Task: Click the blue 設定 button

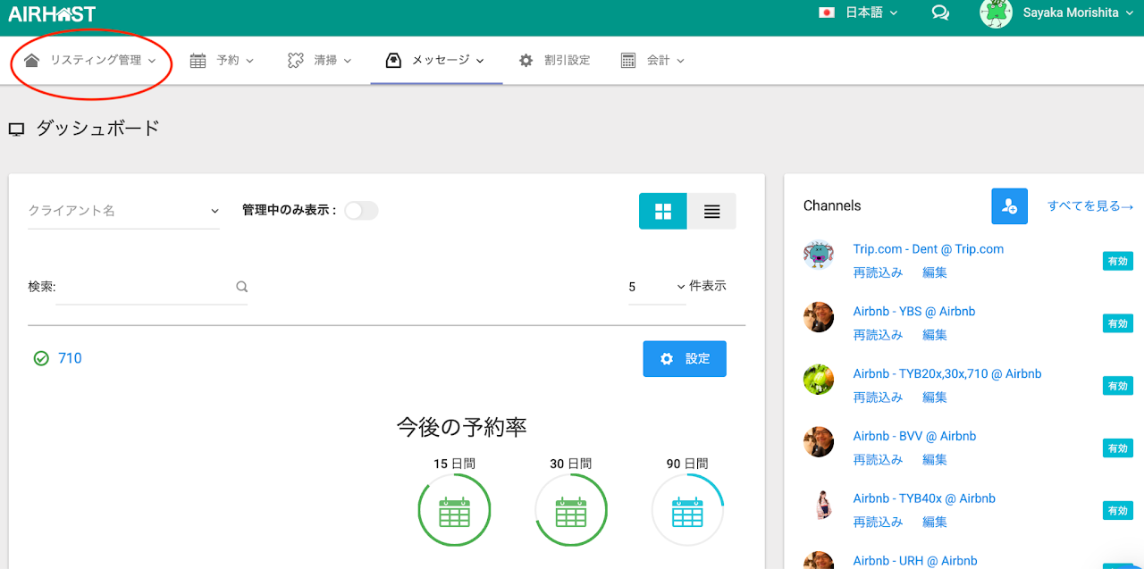Action: (685, 358)
